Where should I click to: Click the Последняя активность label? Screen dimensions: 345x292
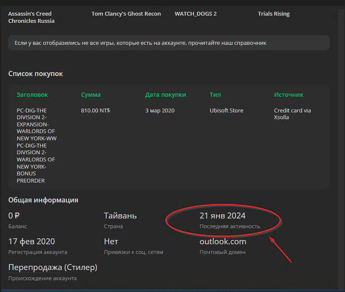pyautogui.click(x=230, y=227)
